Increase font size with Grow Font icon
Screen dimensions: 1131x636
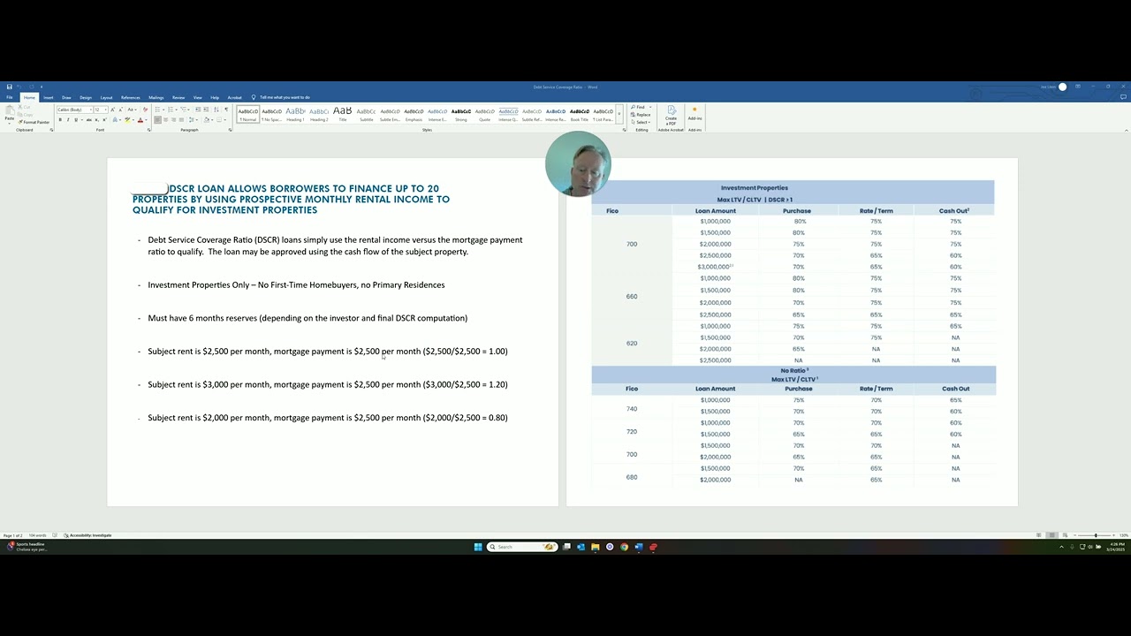(x=113, y=110)
